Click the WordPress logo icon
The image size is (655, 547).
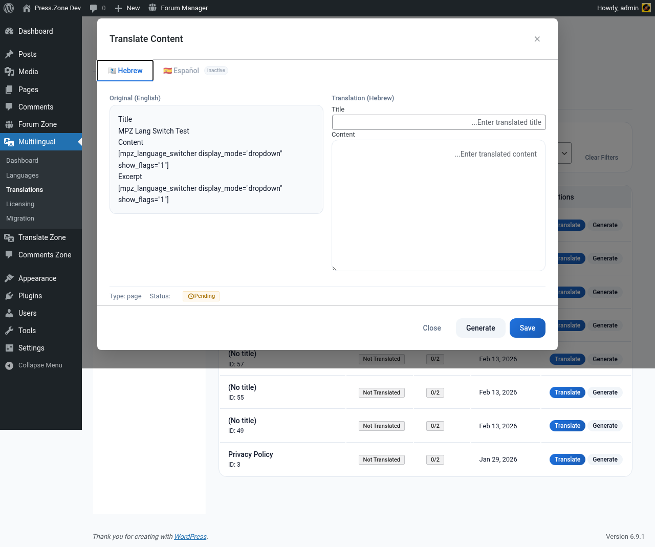9,8
